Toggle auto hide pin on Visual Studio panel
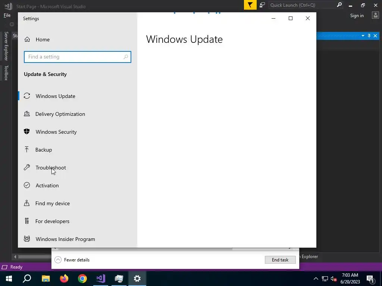This screenshot has width=382, height=286. tap(369, 36)
